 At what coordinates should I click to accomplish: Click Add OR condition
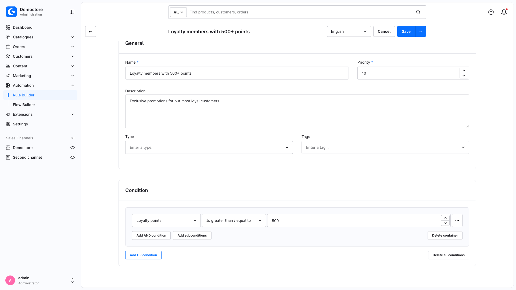point(143,255)
